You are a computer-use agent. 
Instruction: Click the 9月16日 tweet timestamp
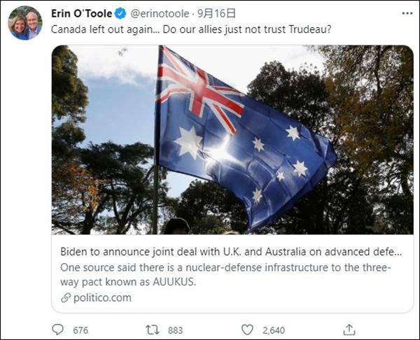pyautogui.click(x=216, y=13)
